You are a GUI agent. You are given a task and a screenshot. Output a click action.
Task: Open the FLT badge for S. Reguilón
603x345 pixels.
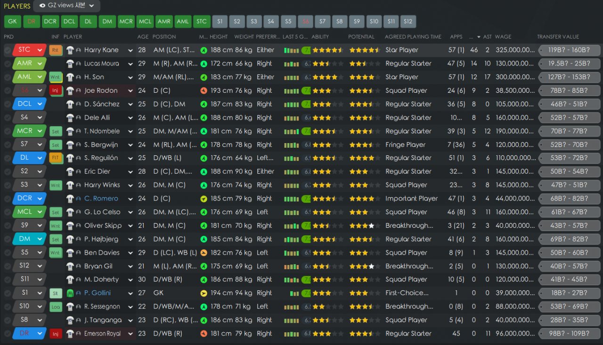click(56, 158)
